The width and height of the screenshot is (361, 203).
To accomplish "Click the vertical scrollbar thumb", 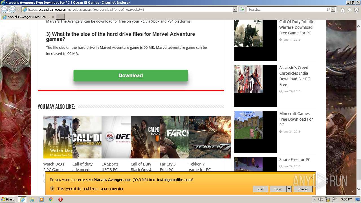I will pyautogui.click(x=359, y=169).
